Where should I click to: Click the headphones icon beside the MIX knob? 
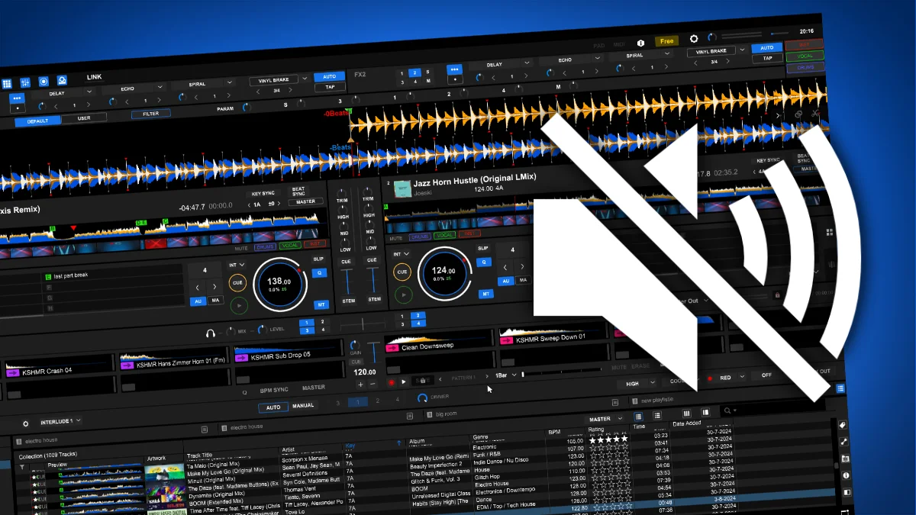click(x=210, y=333)
